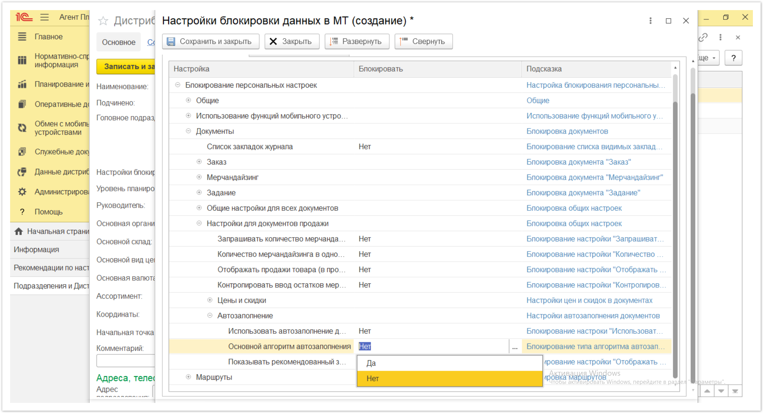Open hint link Блокировка документа "Заказ"
Viewport: 763px width, 413px height.
coord(578,162)
